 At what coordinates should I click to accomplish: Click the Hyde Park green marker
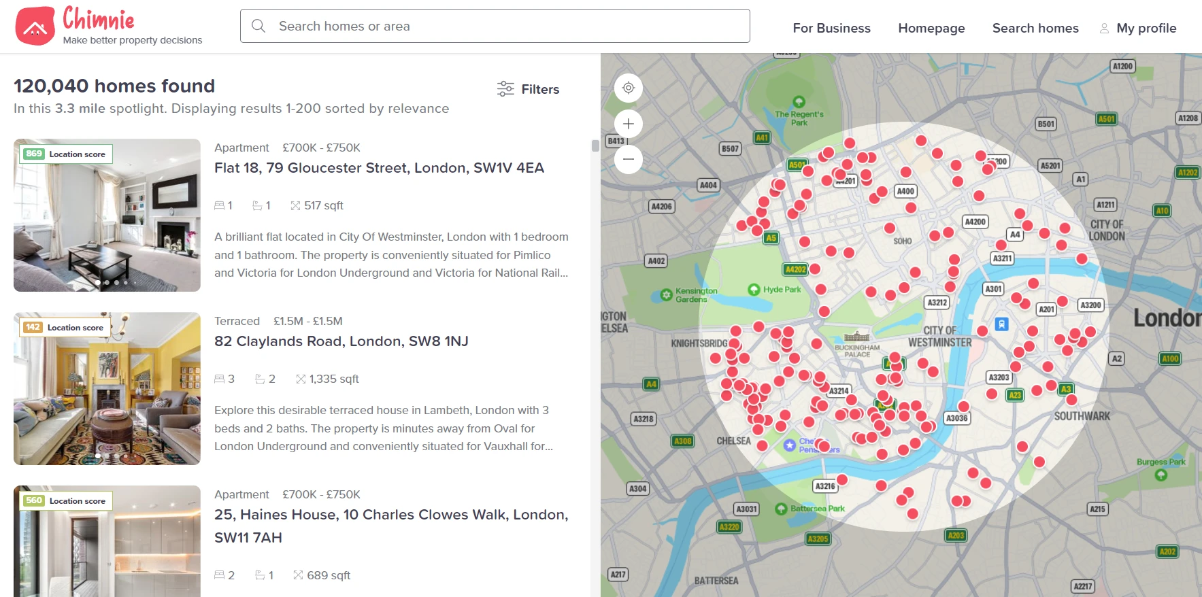click(x=754, y=290)
